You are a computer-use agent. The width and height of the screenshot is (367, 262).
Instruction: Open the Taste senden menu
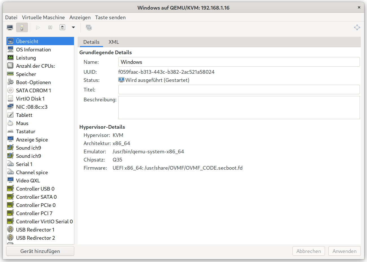point(110,18)
